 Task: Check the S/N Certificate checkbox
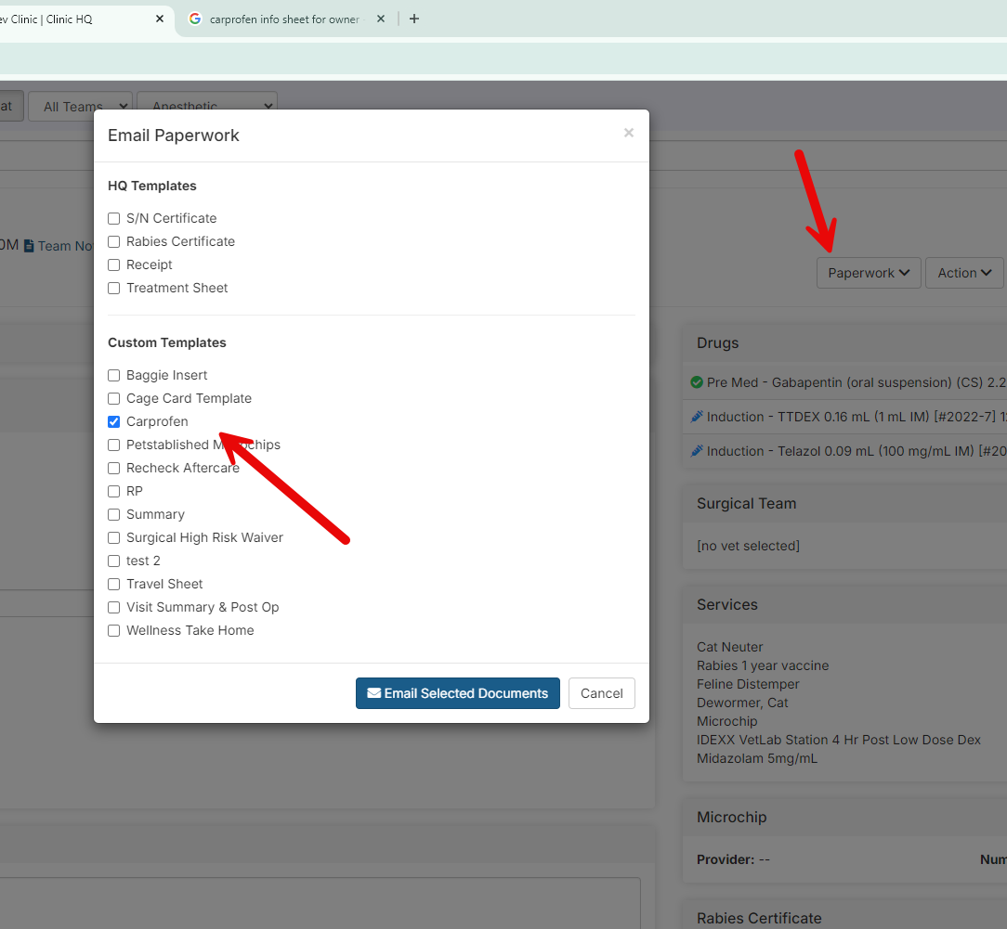(114, 219)
